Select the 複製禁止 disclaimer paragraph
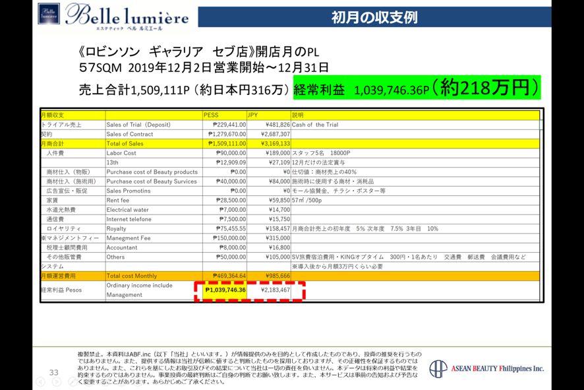 pos(249,368)
